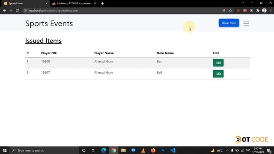Open the clock and date flyout

coord(258,151)
